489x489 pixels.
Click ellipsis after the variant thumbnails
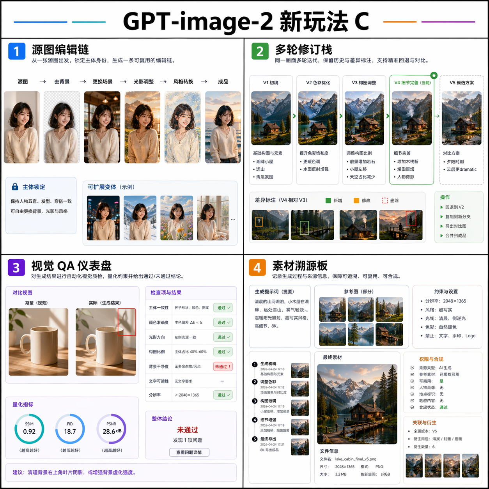[233, 219]
